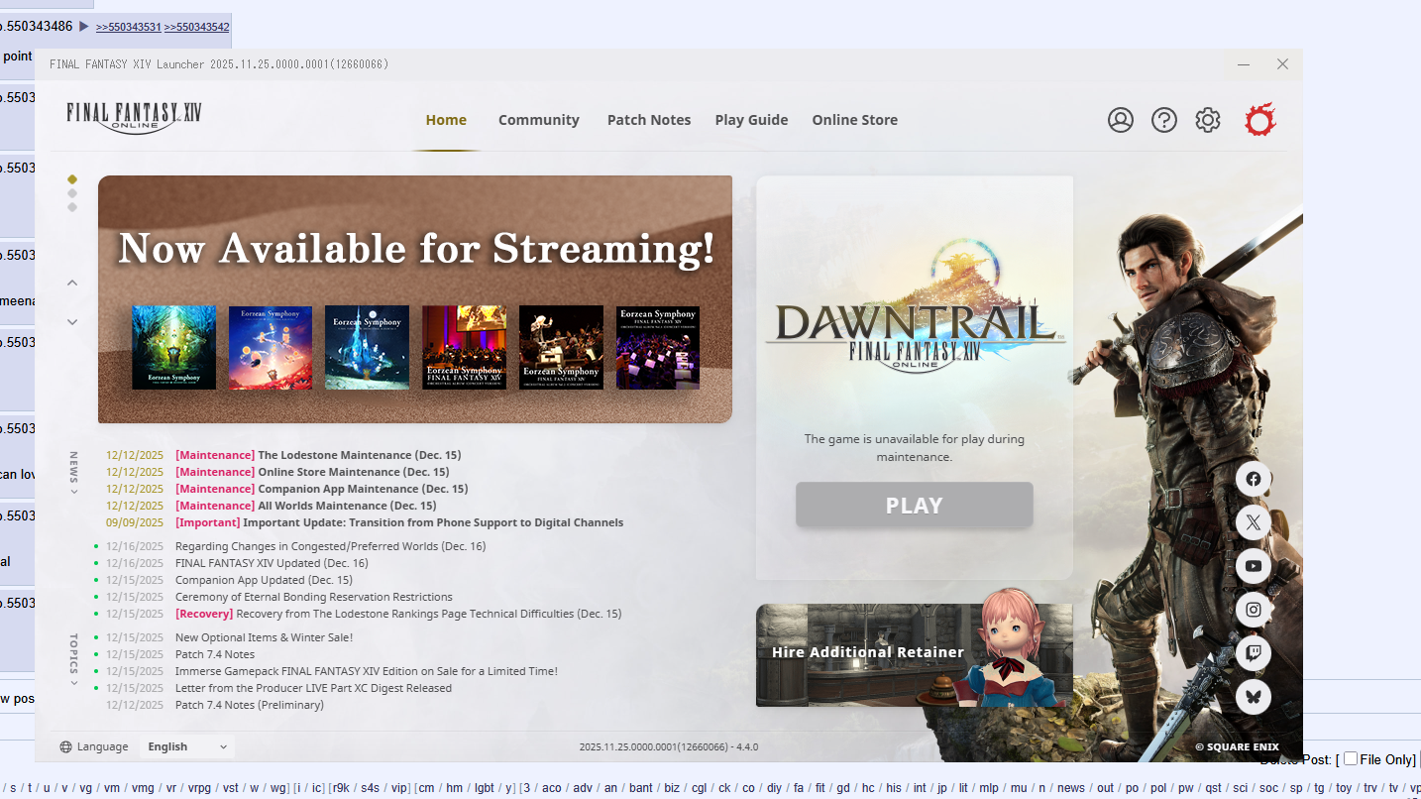Select the second banner indicator dot

tap(72, 193)
